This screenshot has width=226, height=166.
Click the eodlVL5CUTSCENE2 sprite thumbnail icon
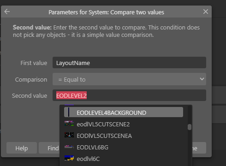(x=69, y=124)
